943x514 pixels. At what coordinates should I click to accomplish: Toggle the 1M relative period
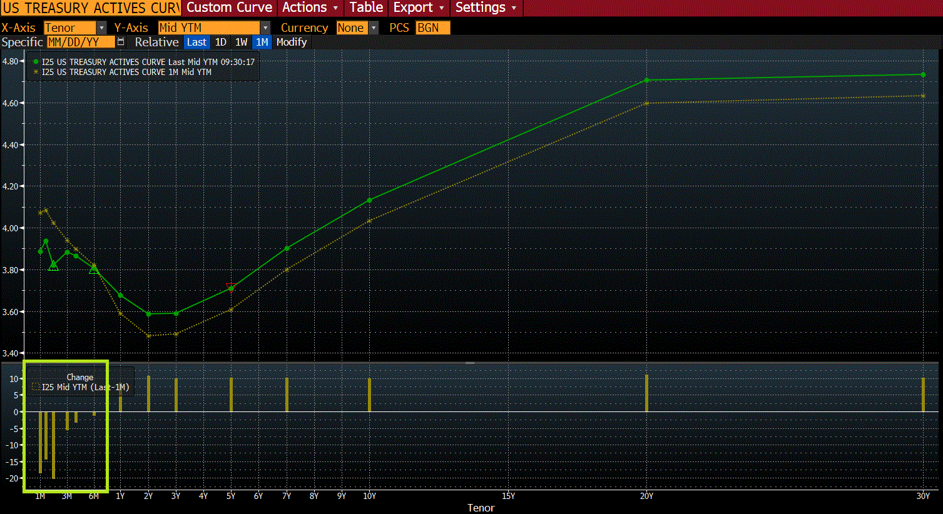(x=262, y=42)
